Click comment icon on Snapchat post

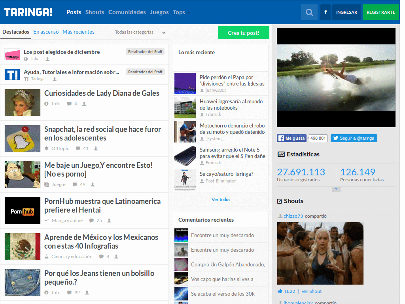(x=78, y=148)
